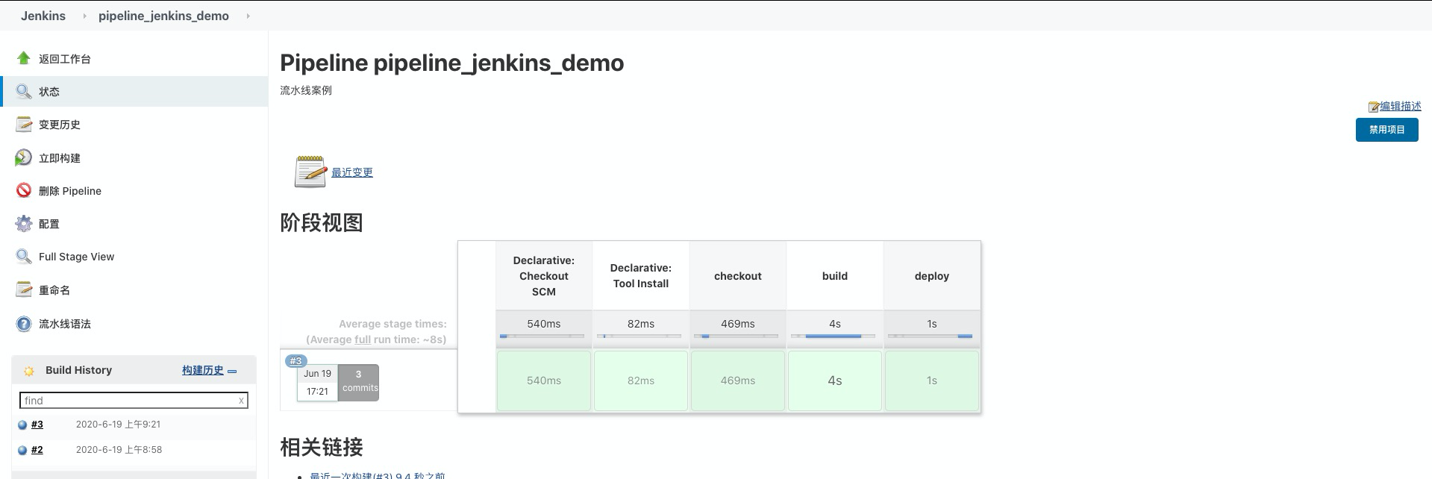
Task: Open build #3 link in Build History
Action: (37, 425)
